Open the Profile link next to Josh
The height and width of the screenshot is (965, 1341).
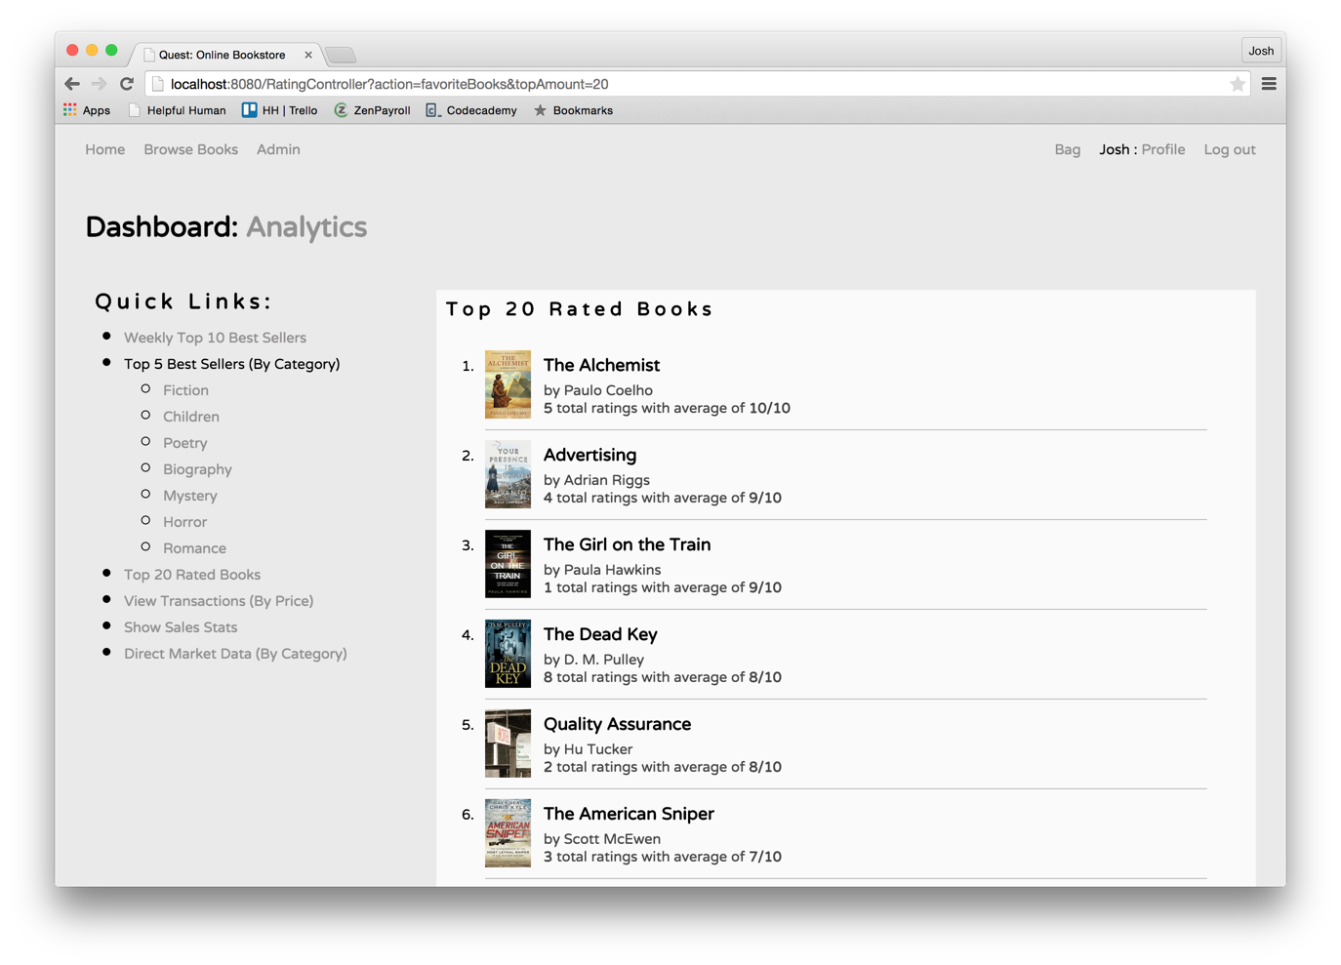tap(1163, 149)
